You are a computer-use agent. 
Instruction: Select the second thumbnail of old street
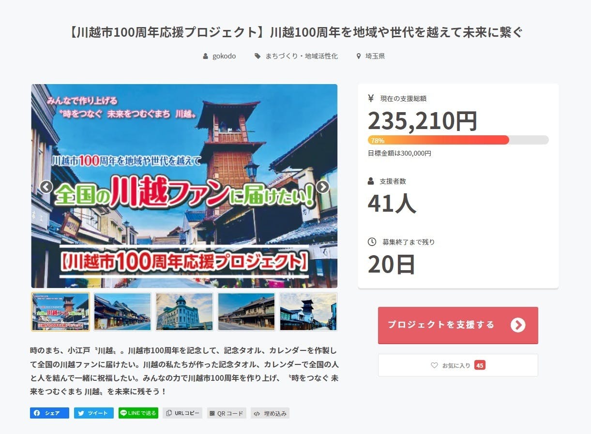point(122,312)
